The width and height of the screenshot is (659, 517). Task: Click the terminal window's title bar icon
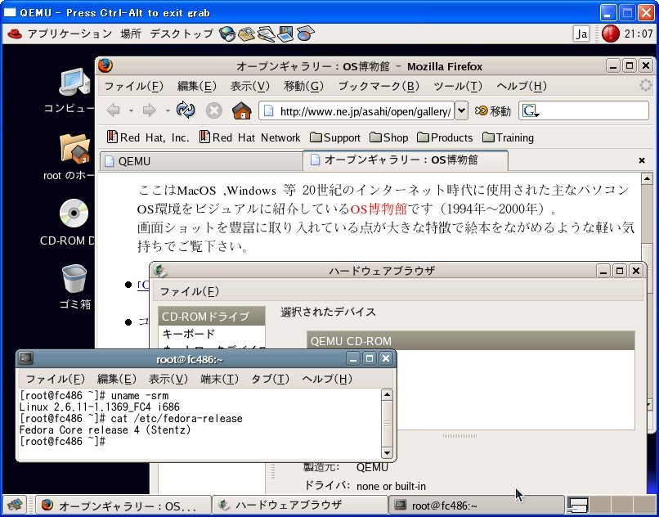pos(26,358)
